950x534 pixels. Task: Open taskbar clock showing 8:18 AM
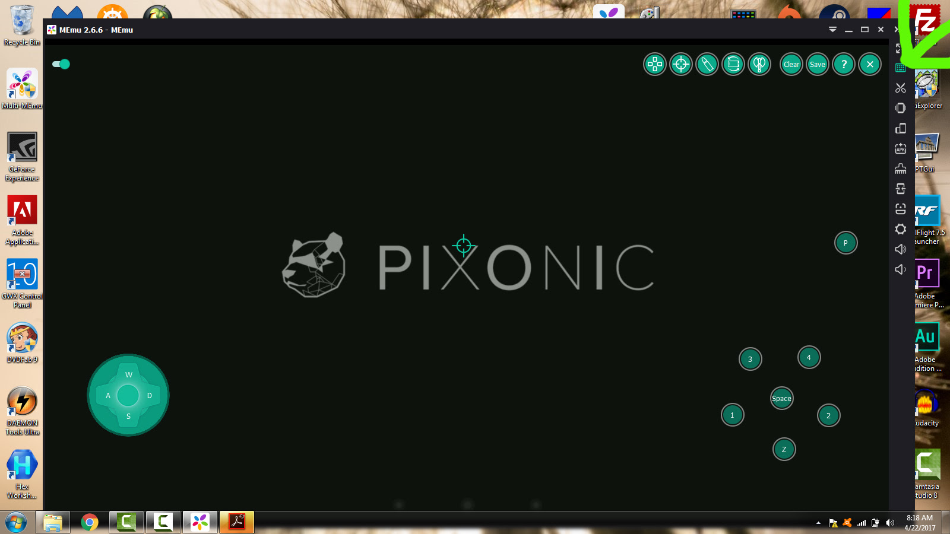click(920, 523)
